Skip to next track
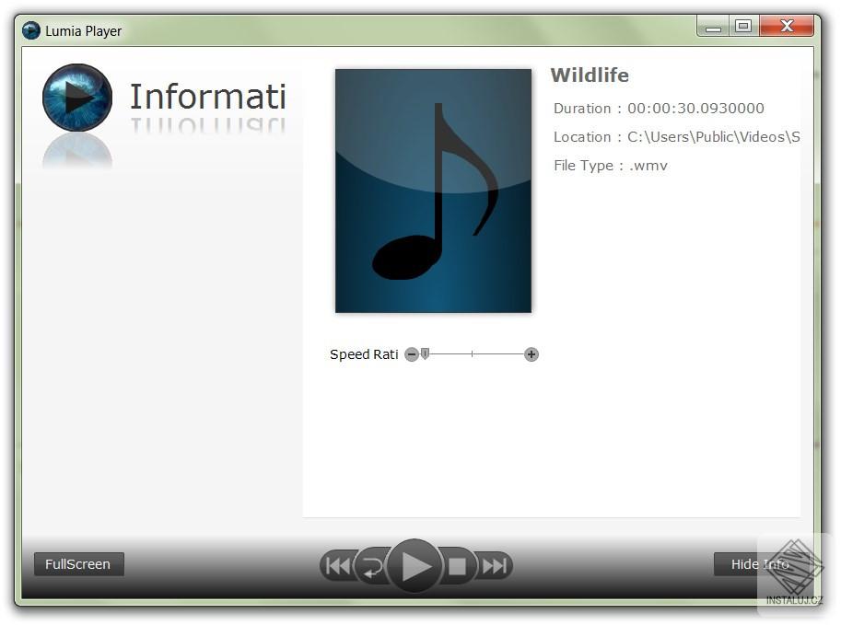This screenshot has height=625, width=841. coord(495,566)
